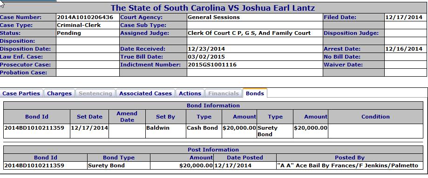Viewport: 428px width, 178px height.
Task: Click the grayed-out Financials tab
Action: 224,93
